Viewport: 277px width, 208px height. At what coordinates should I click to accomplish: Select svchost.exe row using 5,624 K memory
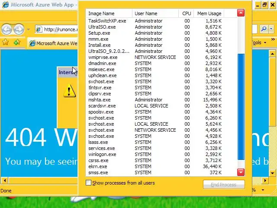click(161, 124)
